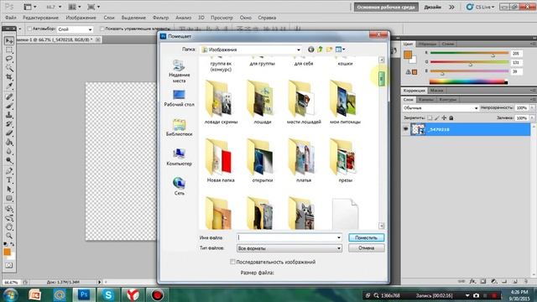The image size is (537, 302).
Task: Enable Показать управляющие элементы checkbox
Action: tap(102, 29)
